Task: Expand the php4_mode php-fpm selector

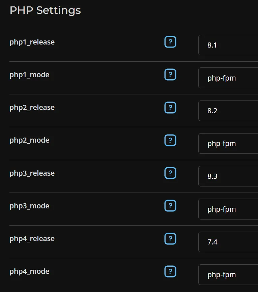Action: [228, 274]
